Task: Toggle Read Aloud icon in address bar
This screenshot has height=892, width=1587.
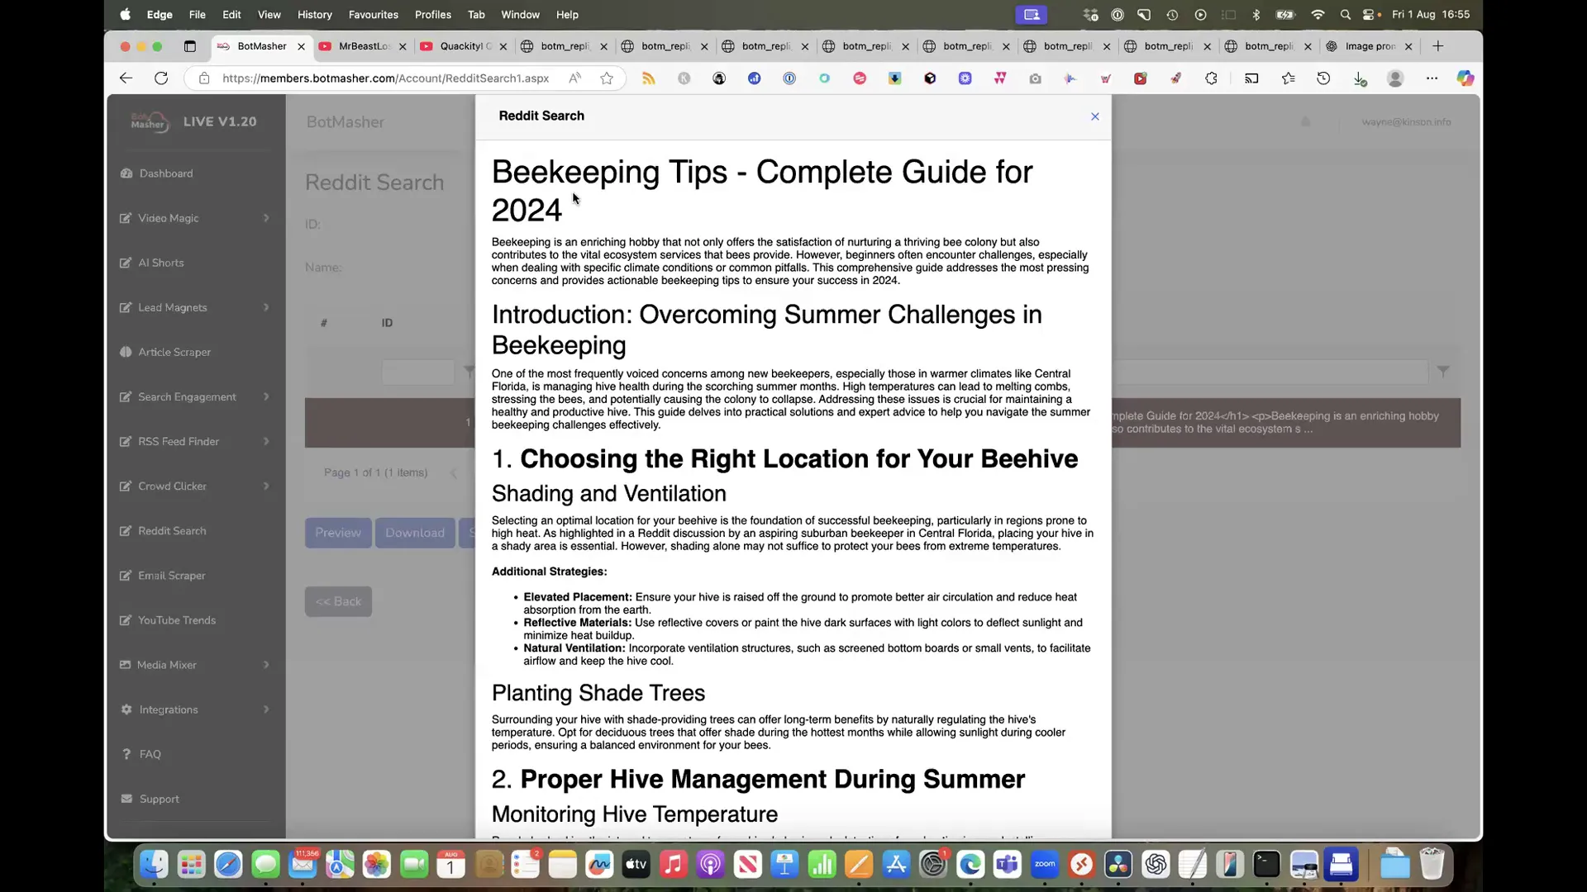Action: (x=574, y=78)
